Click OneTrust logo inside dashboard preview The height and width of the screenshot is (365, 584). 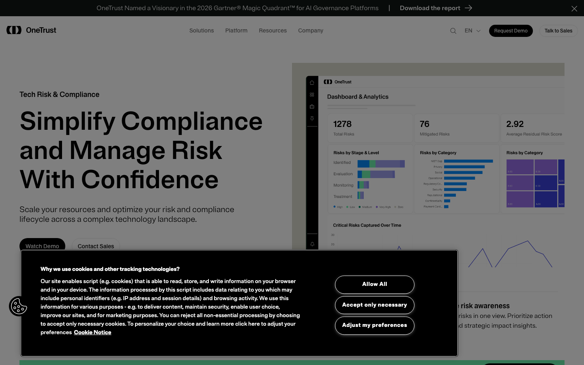click(337, 82)
